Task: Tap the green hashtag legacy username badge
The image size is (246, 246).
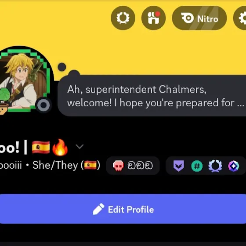Action: [197, 166]
